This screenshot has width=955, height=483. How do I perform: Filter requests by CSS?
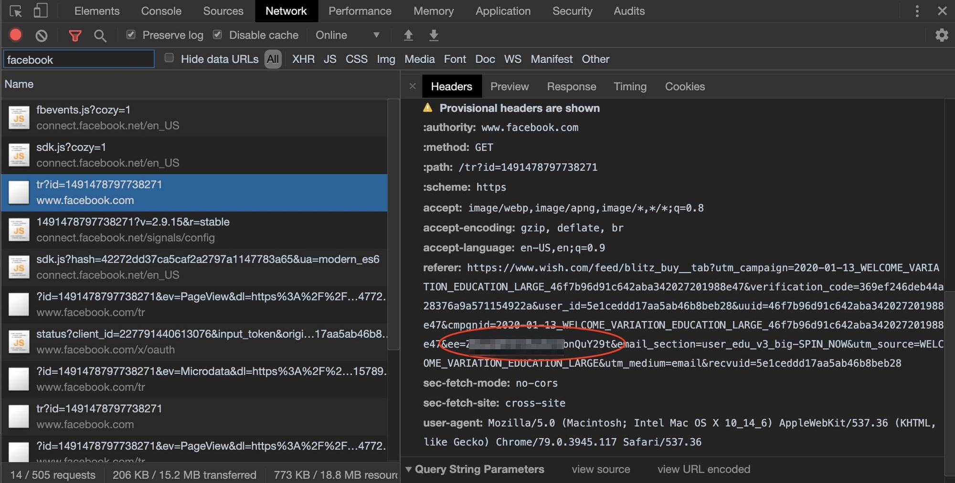(x=357, y=59)
